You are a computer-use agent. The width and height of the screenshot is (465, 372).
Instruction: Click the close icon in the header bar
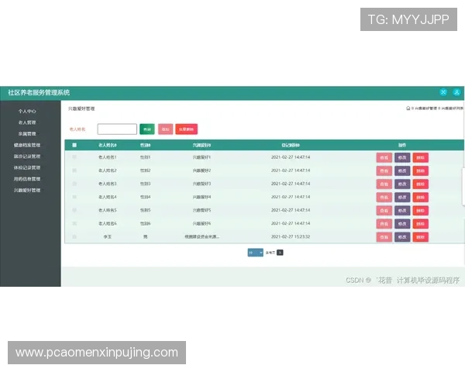tap(443, 92)
